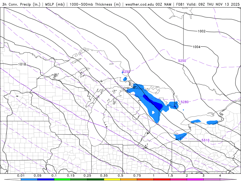The image size is (241, 181).
Task: Click the legend value 2
Action: click(187, 176)
